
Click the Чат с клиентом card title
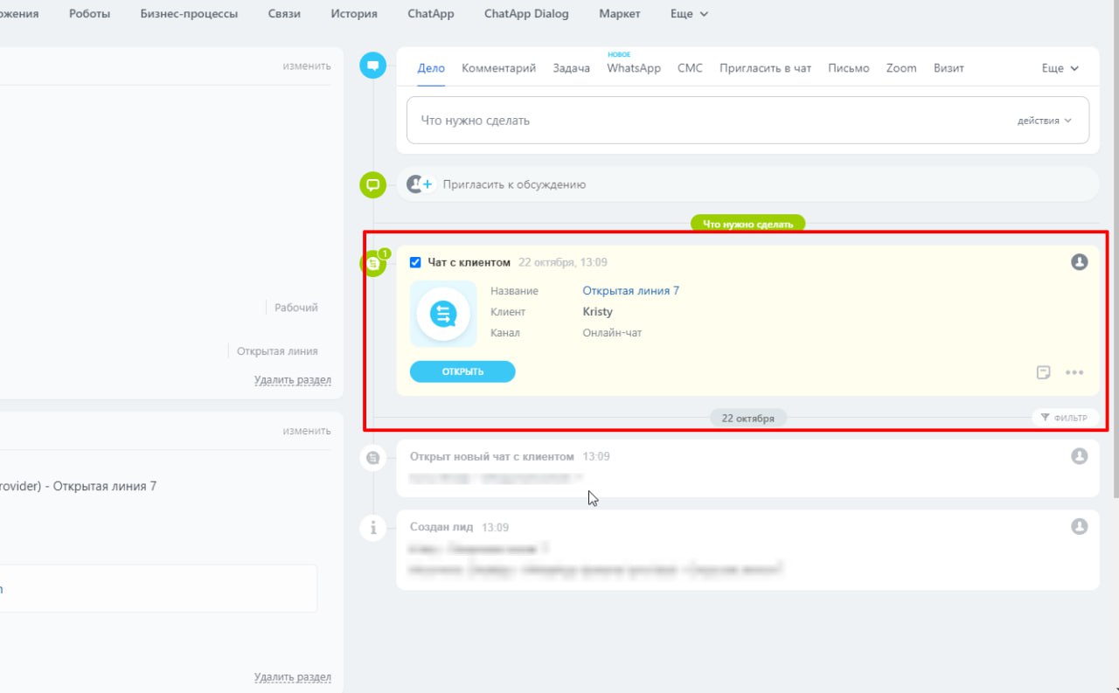click(469, 262)
